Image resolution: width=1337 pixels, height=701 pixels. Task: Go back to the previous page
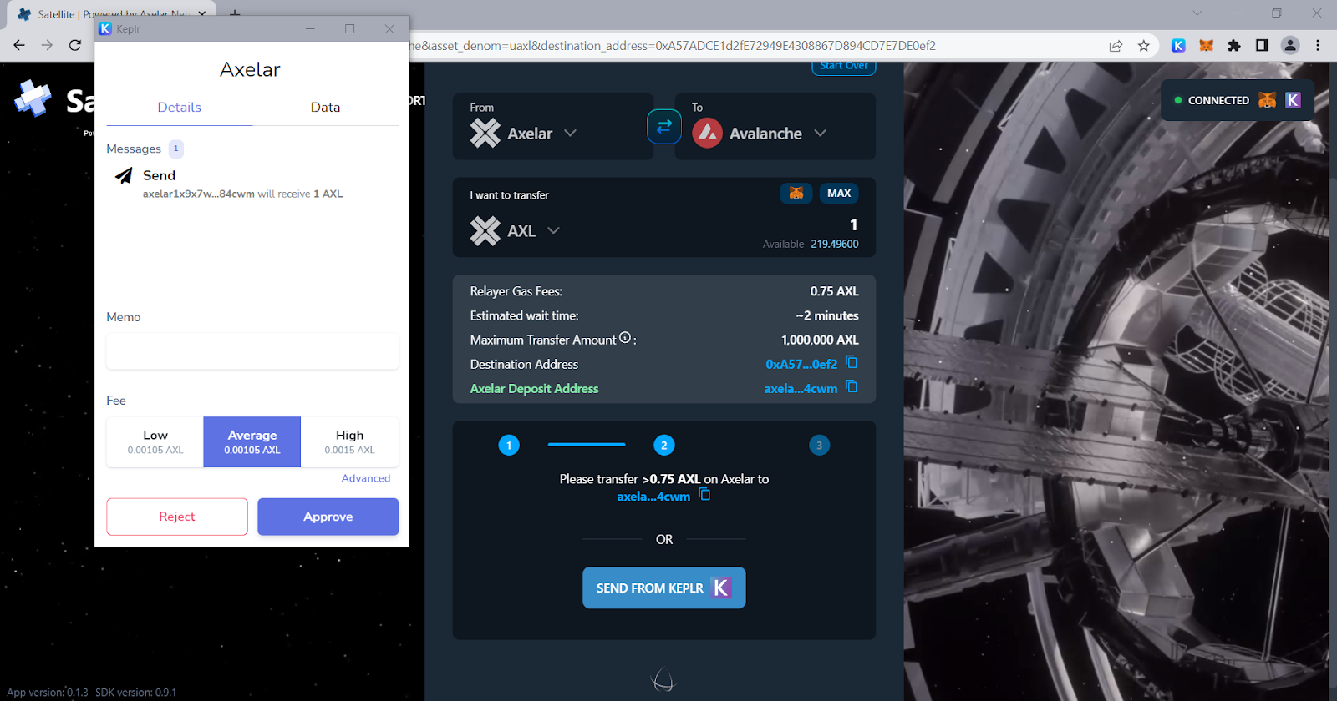(19, 45)
